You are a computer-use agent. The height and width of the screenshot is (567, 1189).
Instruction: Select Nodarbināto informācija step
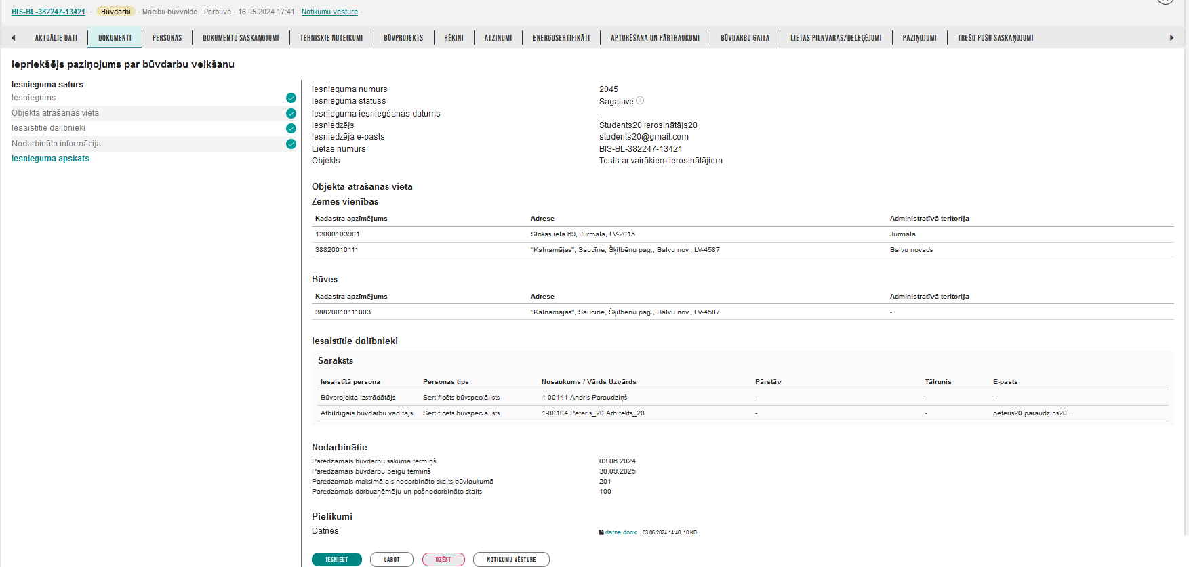click(x=56, y=144)
